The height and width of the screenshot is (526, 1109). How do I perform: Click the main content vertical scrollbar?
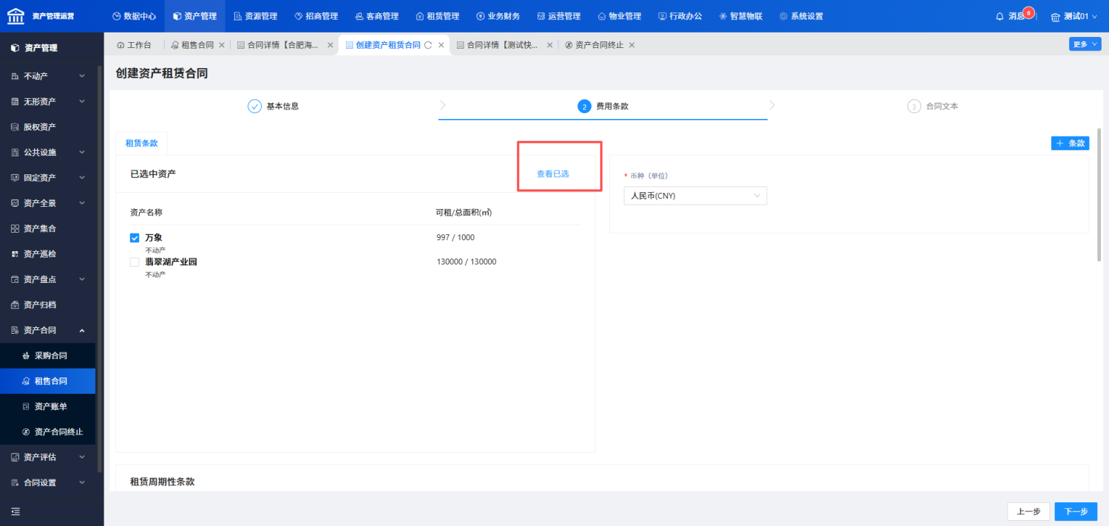1099,195
